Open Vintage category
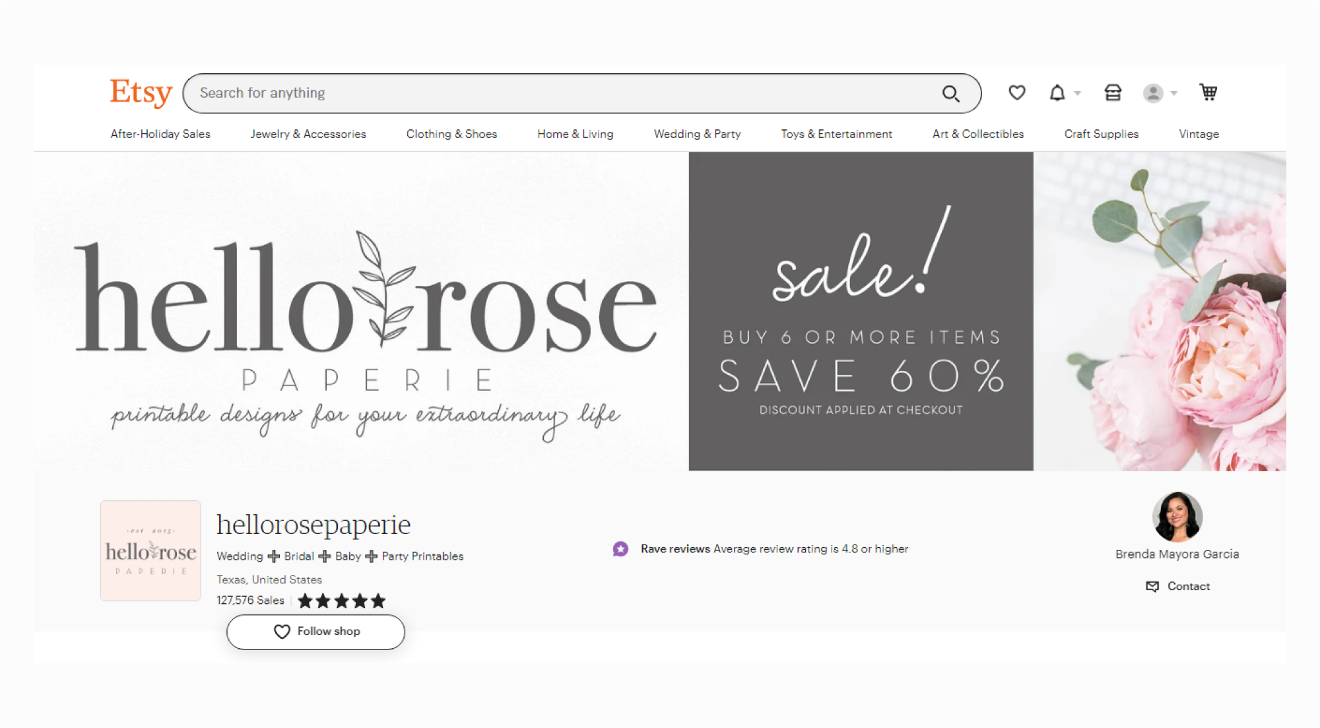This screenshot has width=1320, height=728. [x=1199, y=134]
